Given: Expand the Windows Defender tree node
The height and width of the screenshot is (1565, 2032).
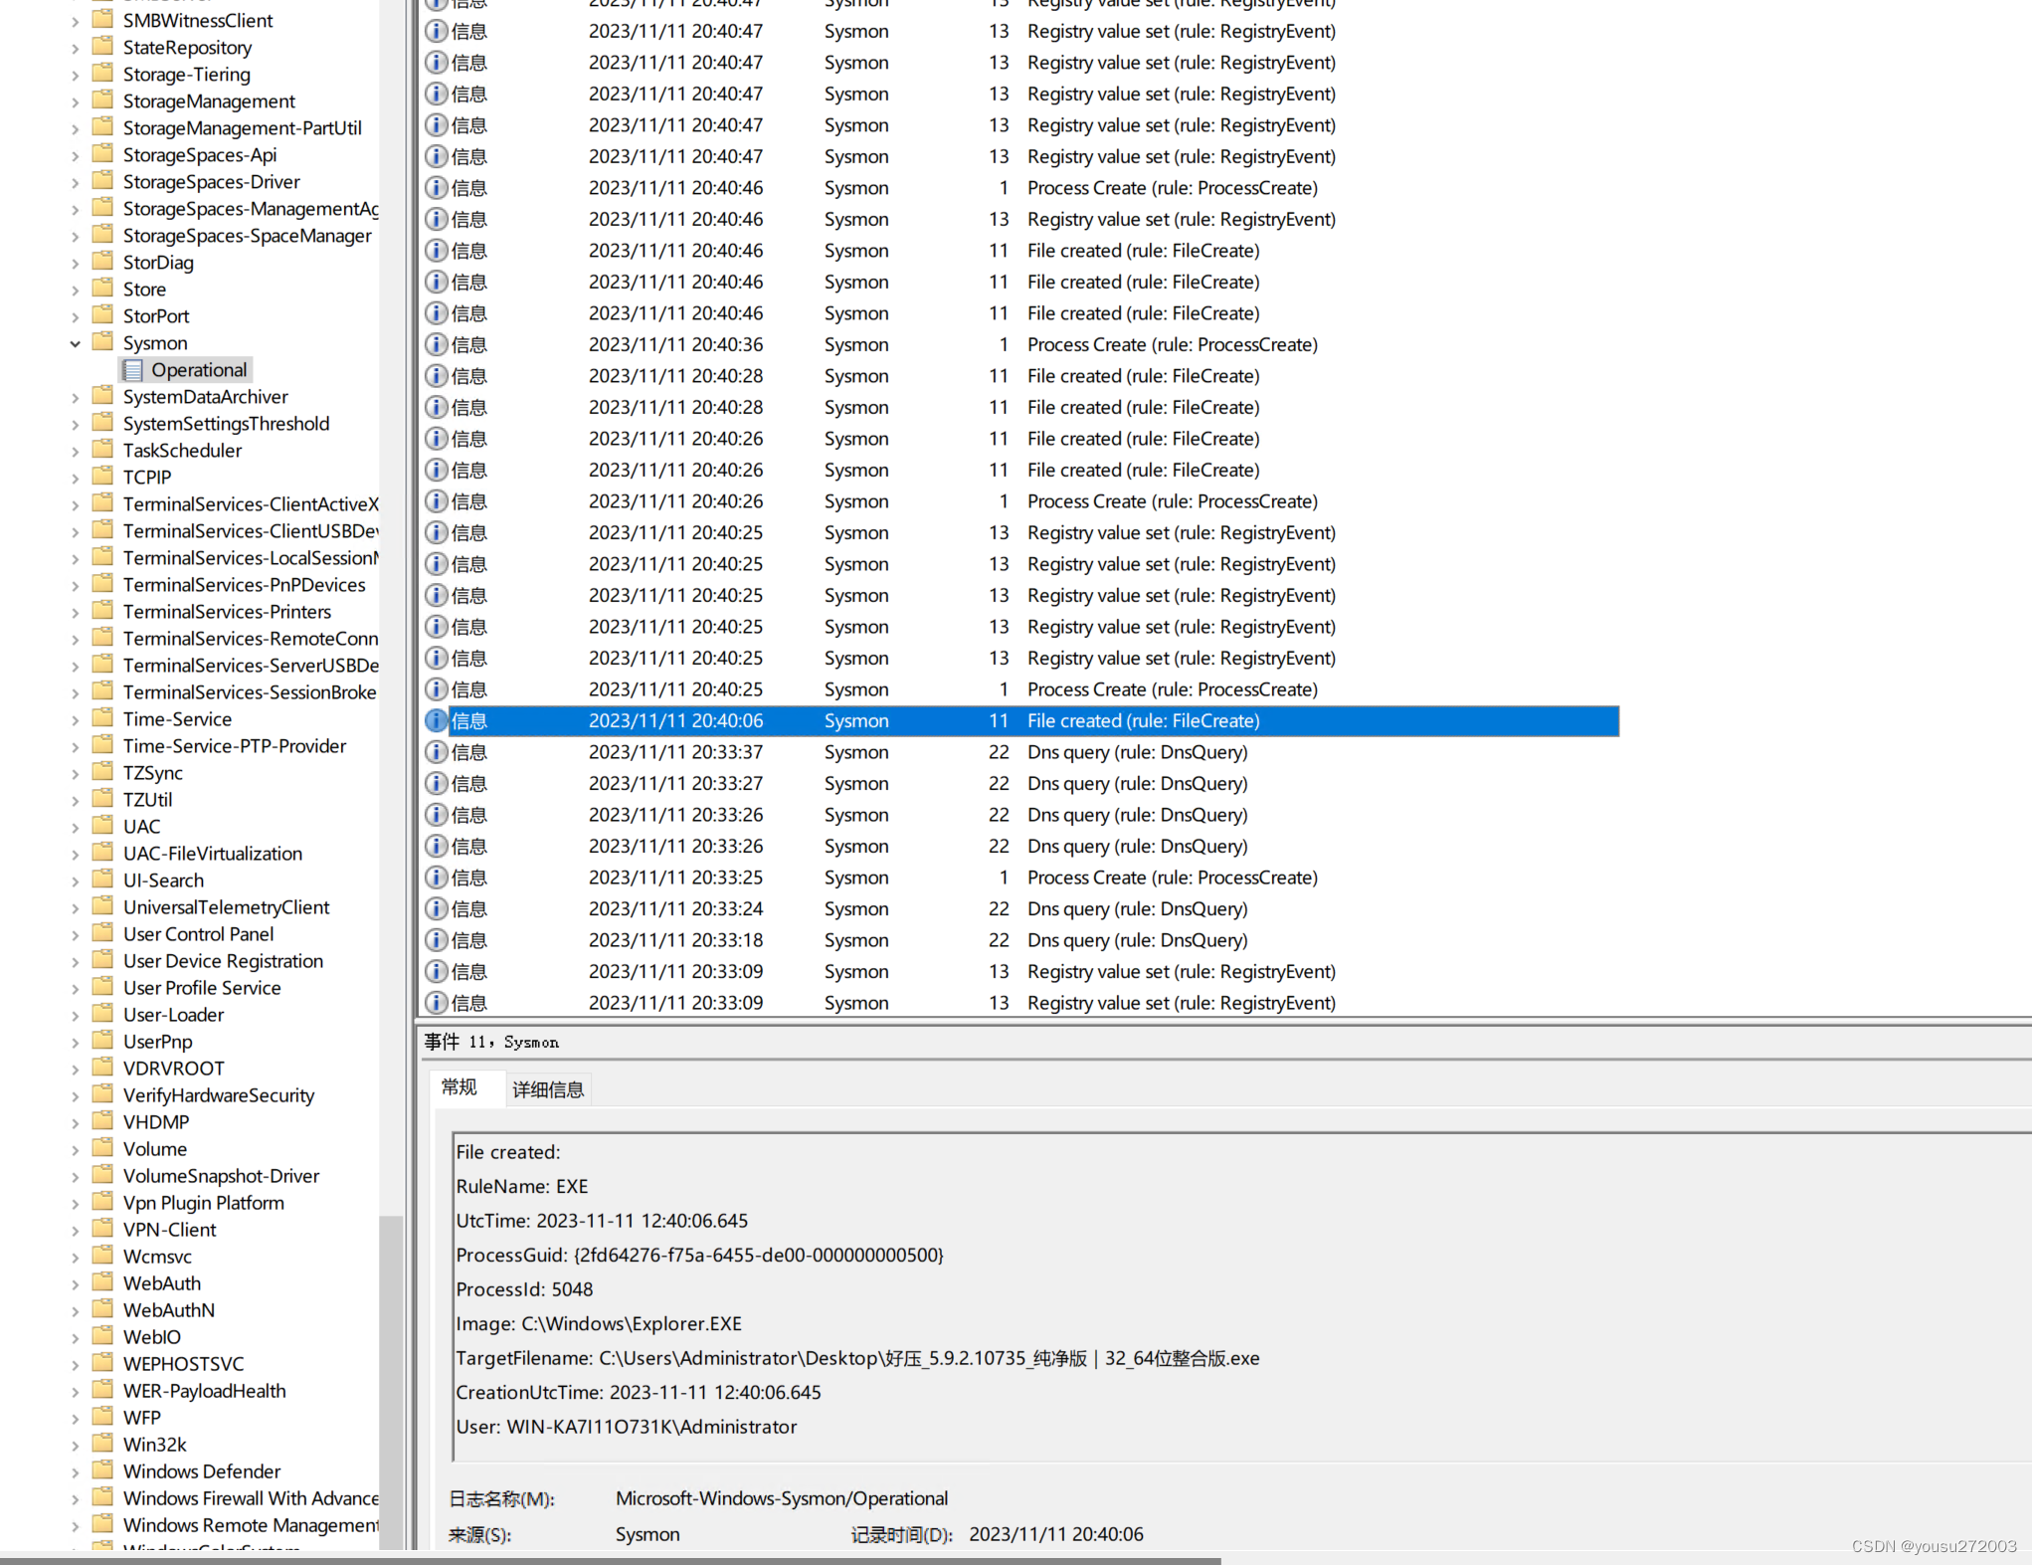Looking at the screenshot, I should pyautogui.click(x=76, y=1472).
